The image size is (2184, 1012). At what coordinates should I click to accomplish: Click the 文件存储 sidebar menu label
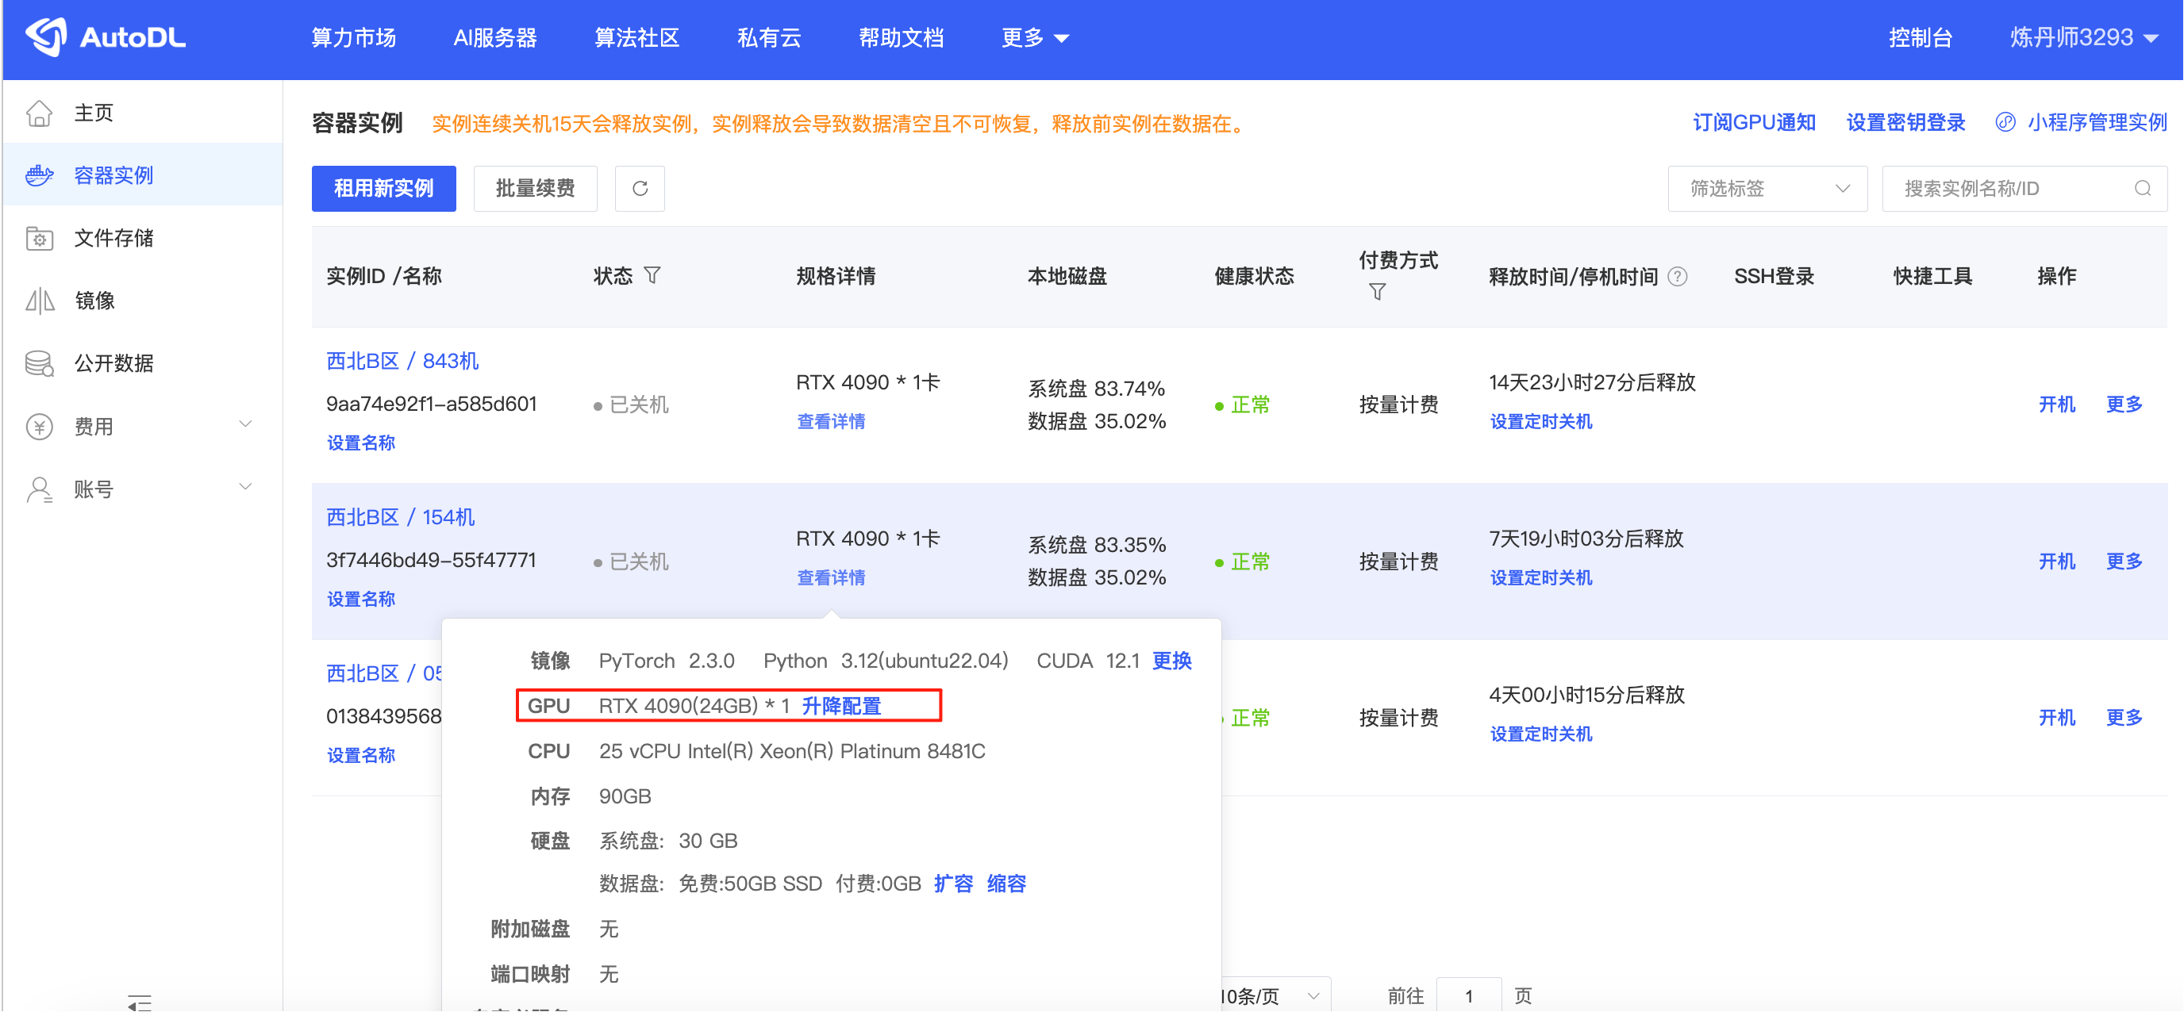(x=113, y=238)
